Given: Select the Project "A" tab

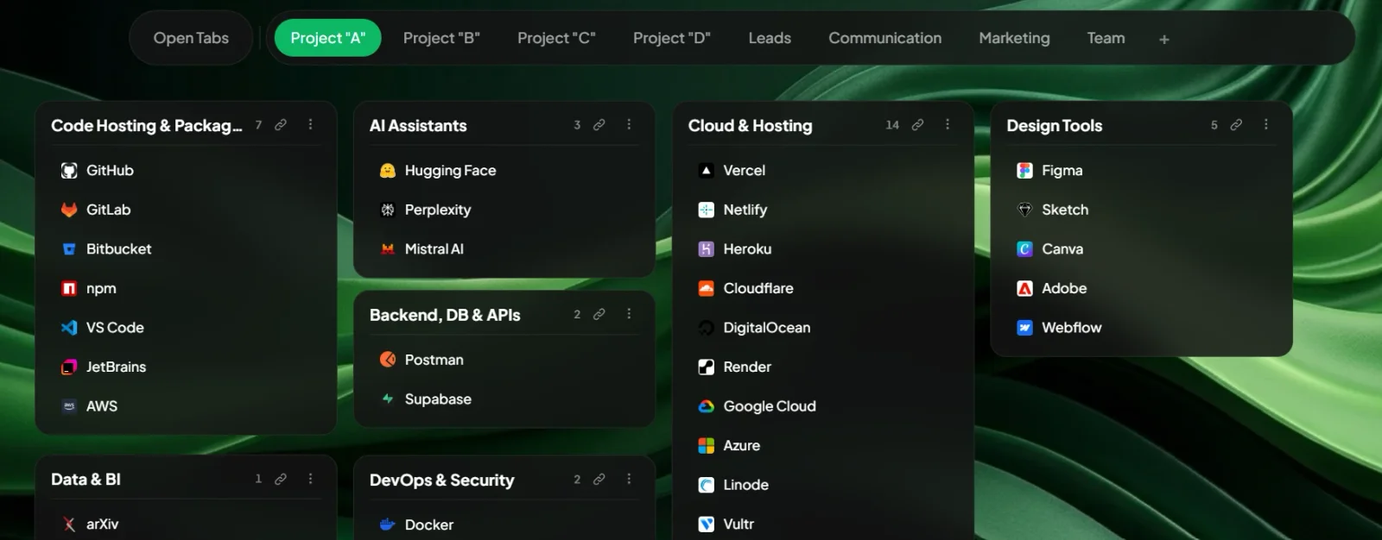Looking at the screenshot, I should point(327,38).
